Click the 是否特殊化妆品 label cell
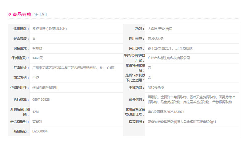 (x=134, y=68)
